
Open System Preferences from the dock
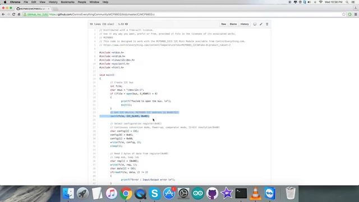183,193
